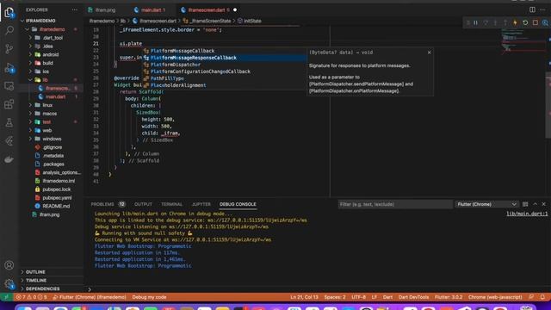Open the Extensions view icon
The width and height of the screenshot is (551, 310).
click(9, 104)
